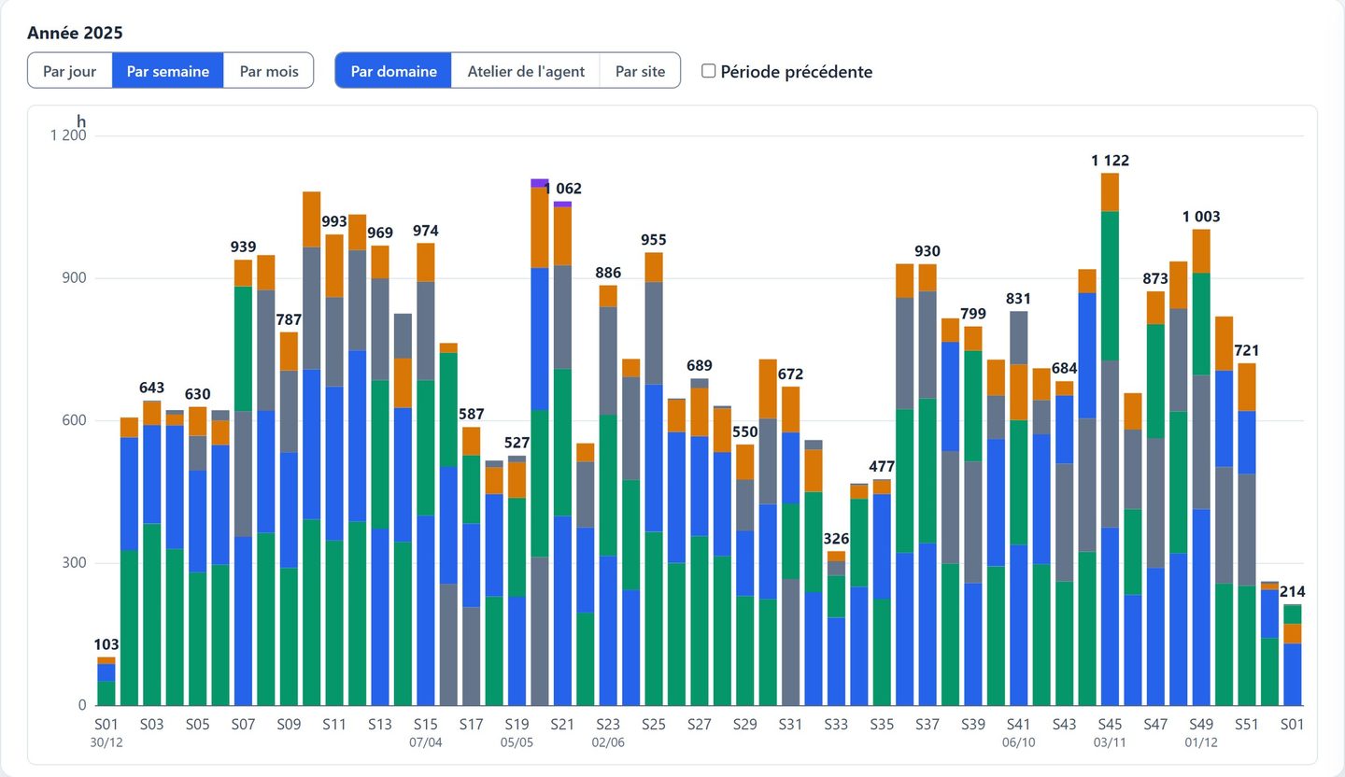Select the stacked bar above week S21
Viewport: 1345px width, 777px height.
[562, 453]
